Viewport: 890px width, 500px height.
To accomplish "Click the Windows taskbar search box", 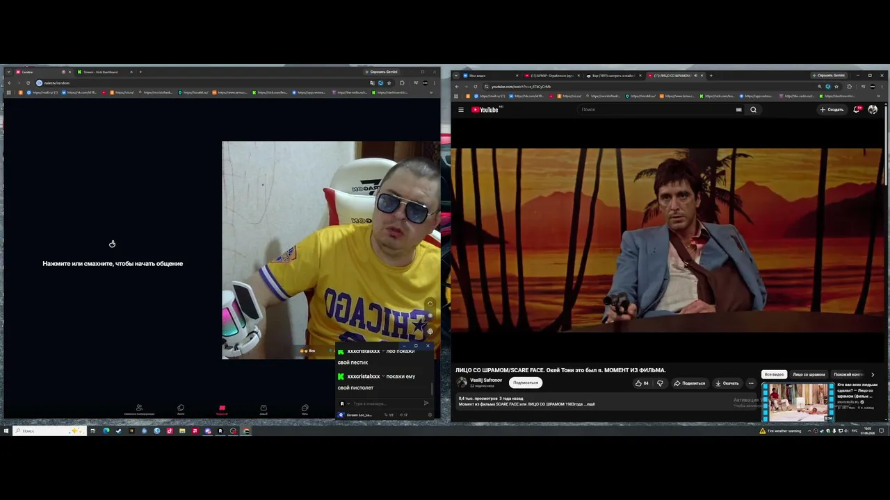I will click(49, 431).
